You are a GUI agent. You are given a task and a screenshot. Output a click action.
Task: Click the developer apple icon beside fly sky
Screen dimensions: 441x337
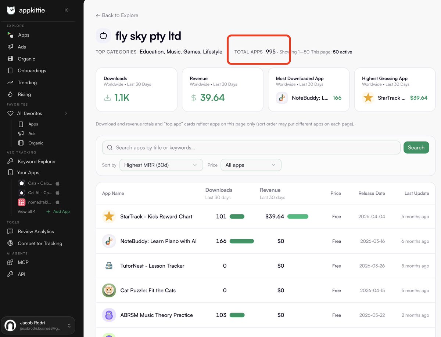pyautogui.click(x=103, y=36)
